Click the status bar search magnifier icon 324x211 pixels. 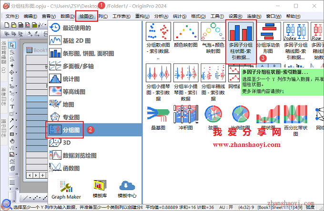[6, 204]
